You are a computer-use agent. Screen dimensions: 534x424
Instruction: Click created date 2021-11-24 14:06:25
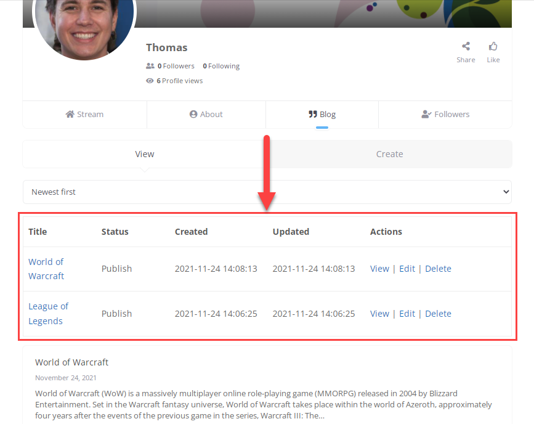coord(216,314)
